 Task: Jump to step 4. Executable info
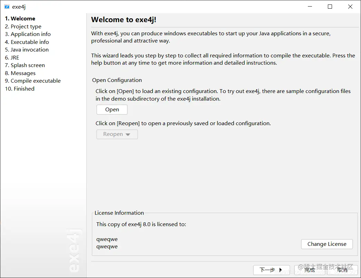[x=27, y=42]
